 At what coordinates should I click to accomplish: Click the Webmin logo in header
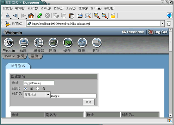(13, 32)
